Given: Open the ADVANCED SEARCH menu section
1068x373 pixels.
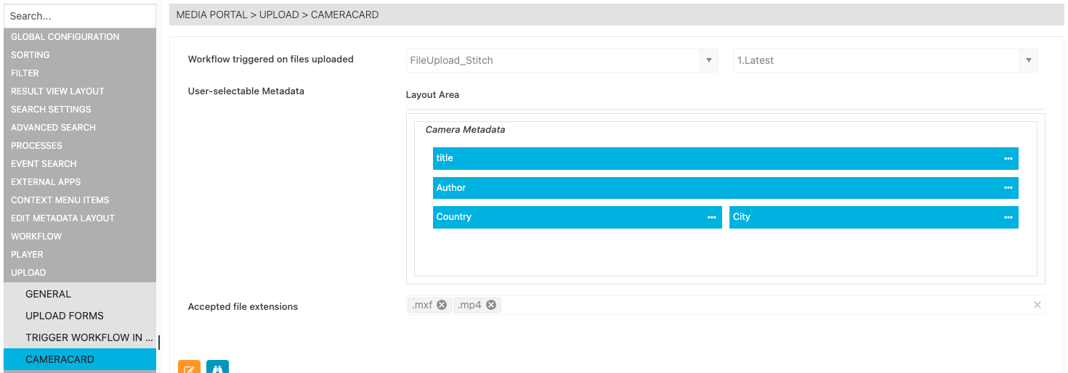Looking at the screenshot, I should coord(54,128).
